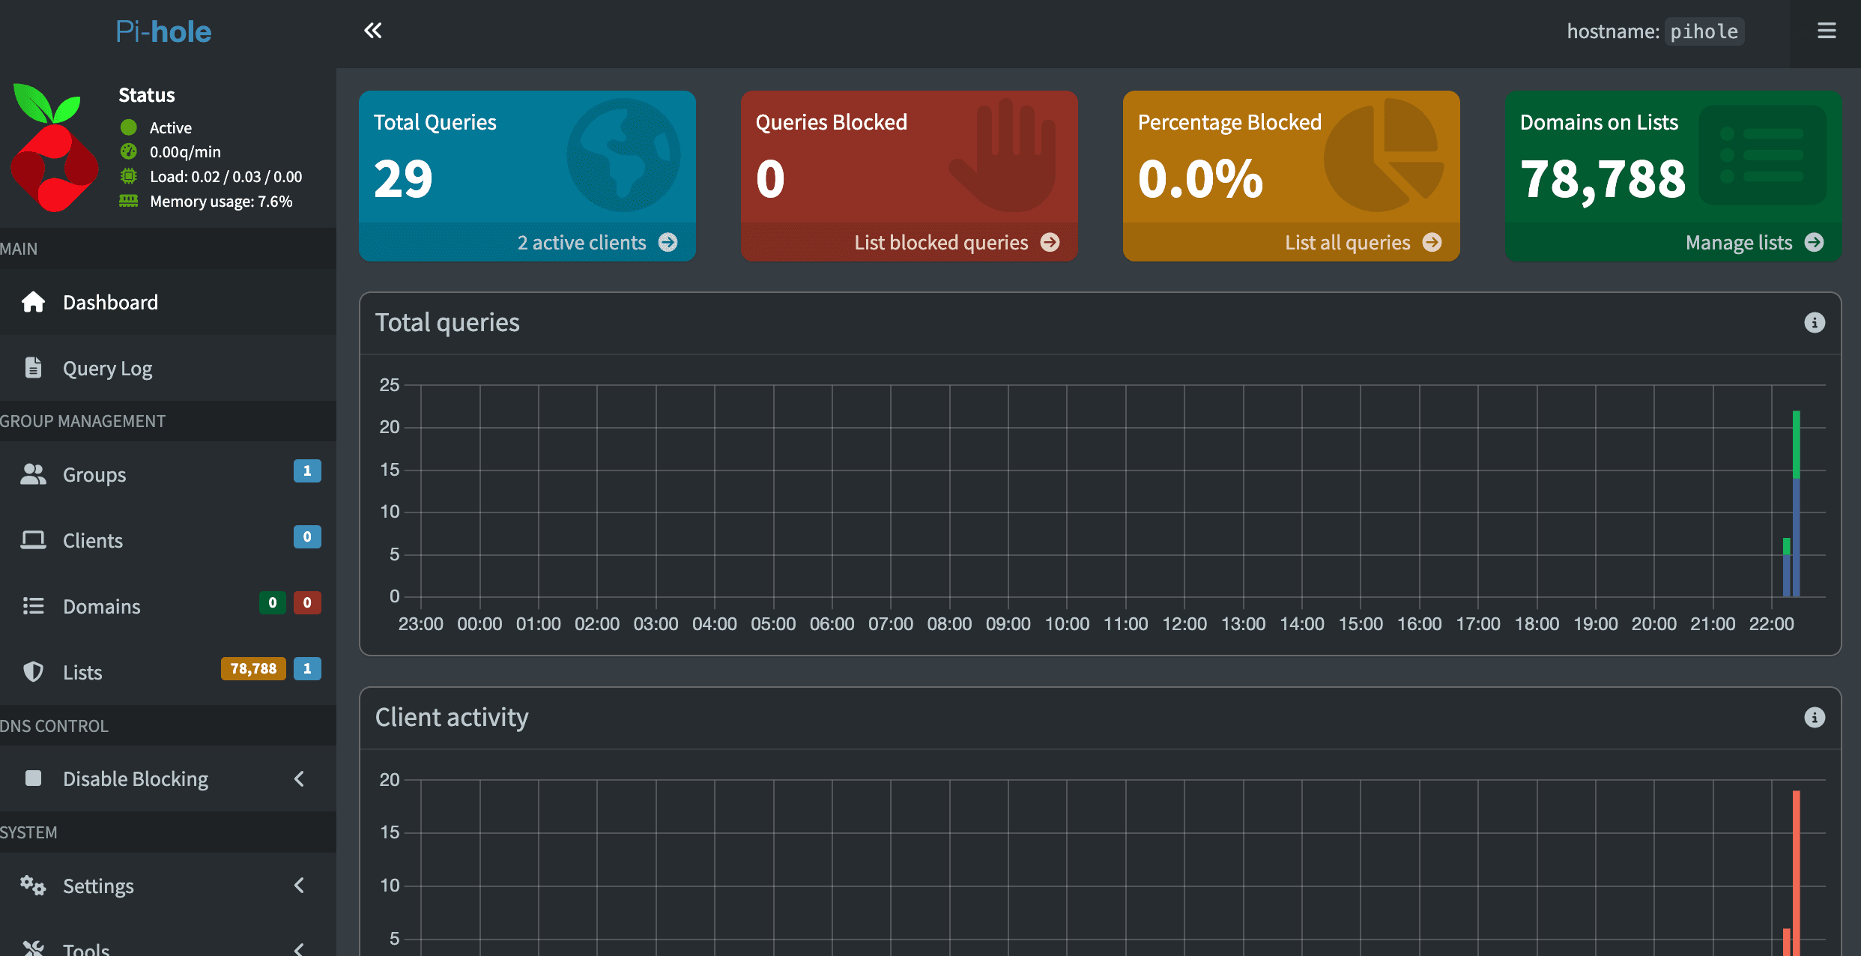Click the Lists shield icon

point(33,671)
